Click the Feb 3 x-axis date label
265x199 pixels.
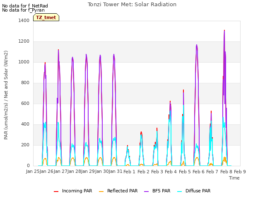click(157, 172)
